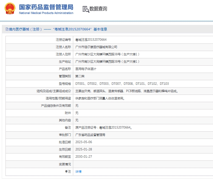The image size is (213, 179).
Task: Click product name 医用电子体温计
Action: (86, 69)
